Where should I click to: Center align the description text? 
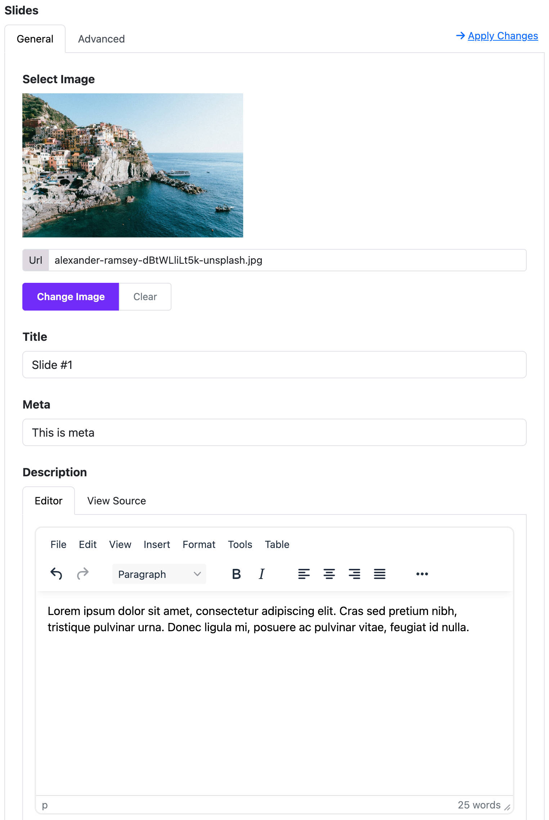pyautogui.click(x=329, y=574)
